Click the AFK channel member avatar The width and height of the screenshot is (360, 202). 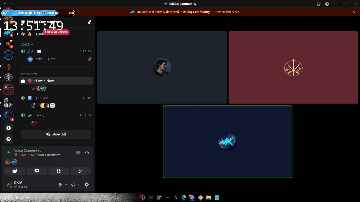(34, 123)
